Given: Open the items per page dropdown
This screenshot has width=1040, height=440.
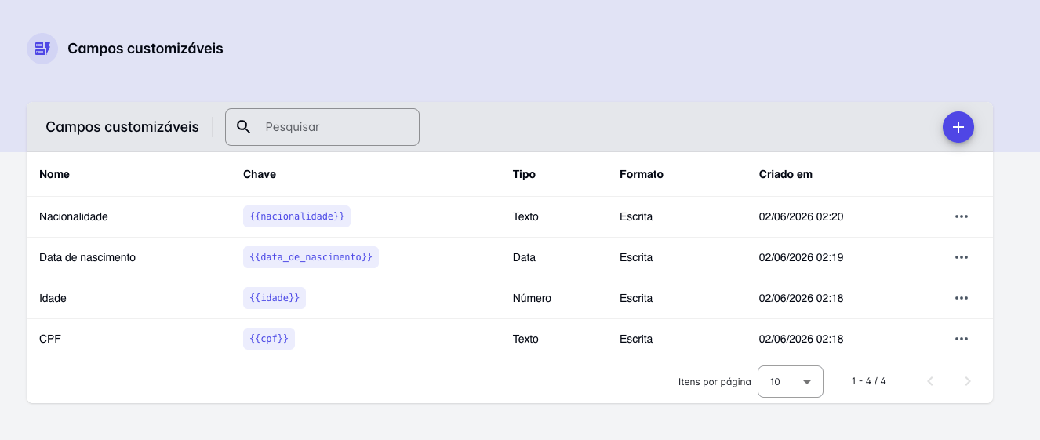Looking at the screenshot, I should tap(791, 381).
